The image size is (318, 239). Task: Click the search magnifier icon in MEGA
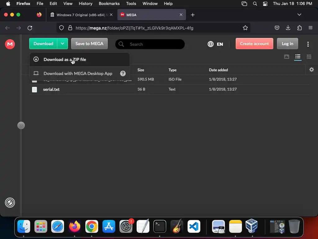click(121, 44)
